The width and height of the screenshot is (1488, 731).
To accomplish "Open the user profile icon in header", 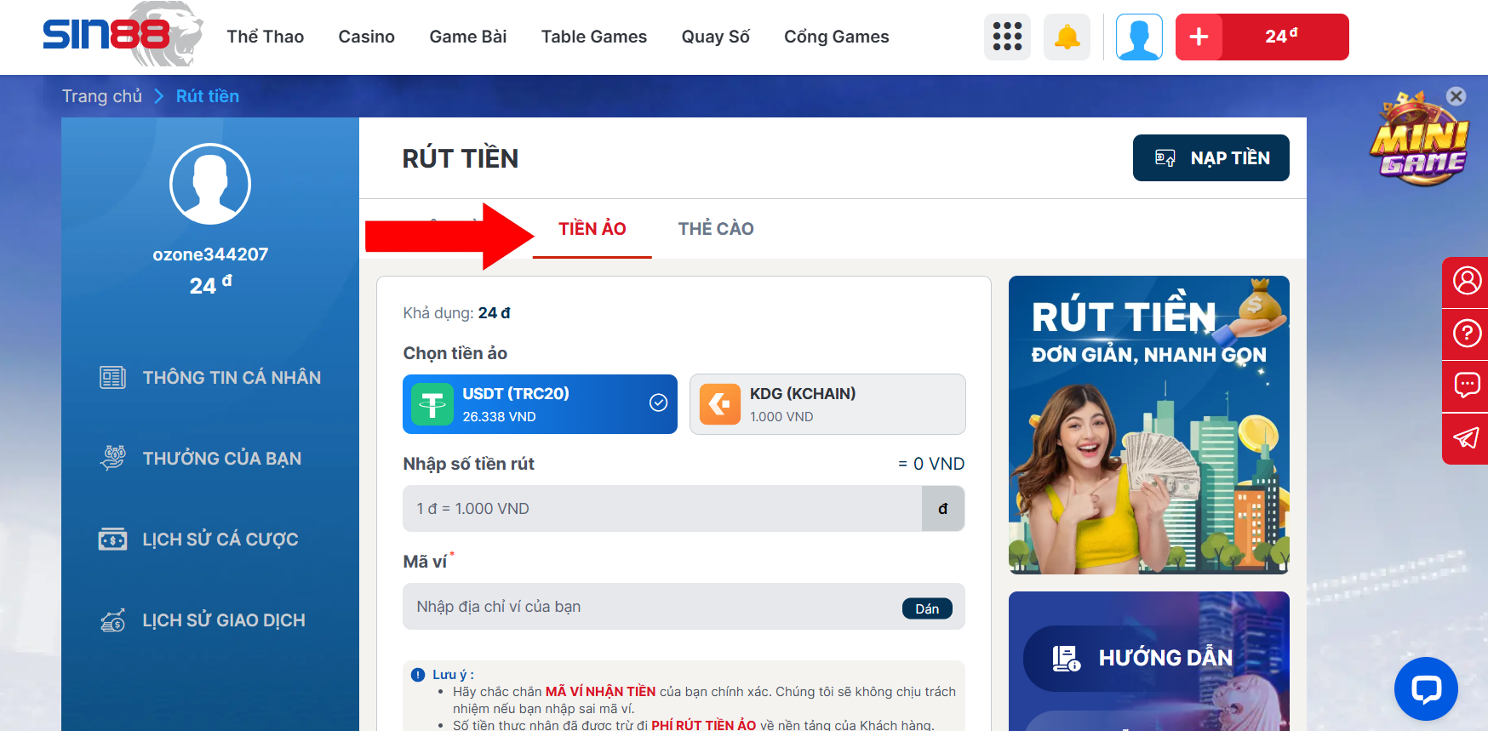I will [x=1139, y=37].
